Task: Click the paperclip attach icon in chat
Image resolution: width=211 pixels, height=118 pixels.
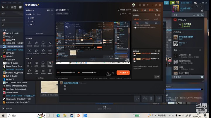Action: pos(151,98)
